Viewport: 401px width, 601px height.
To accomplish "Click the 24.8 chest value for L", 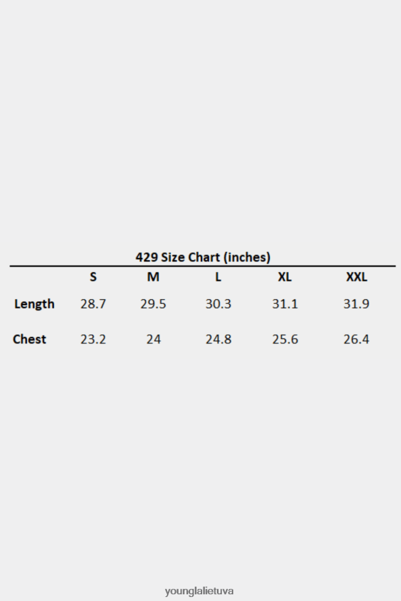I will pyautogui.click(x=218, y=339).
